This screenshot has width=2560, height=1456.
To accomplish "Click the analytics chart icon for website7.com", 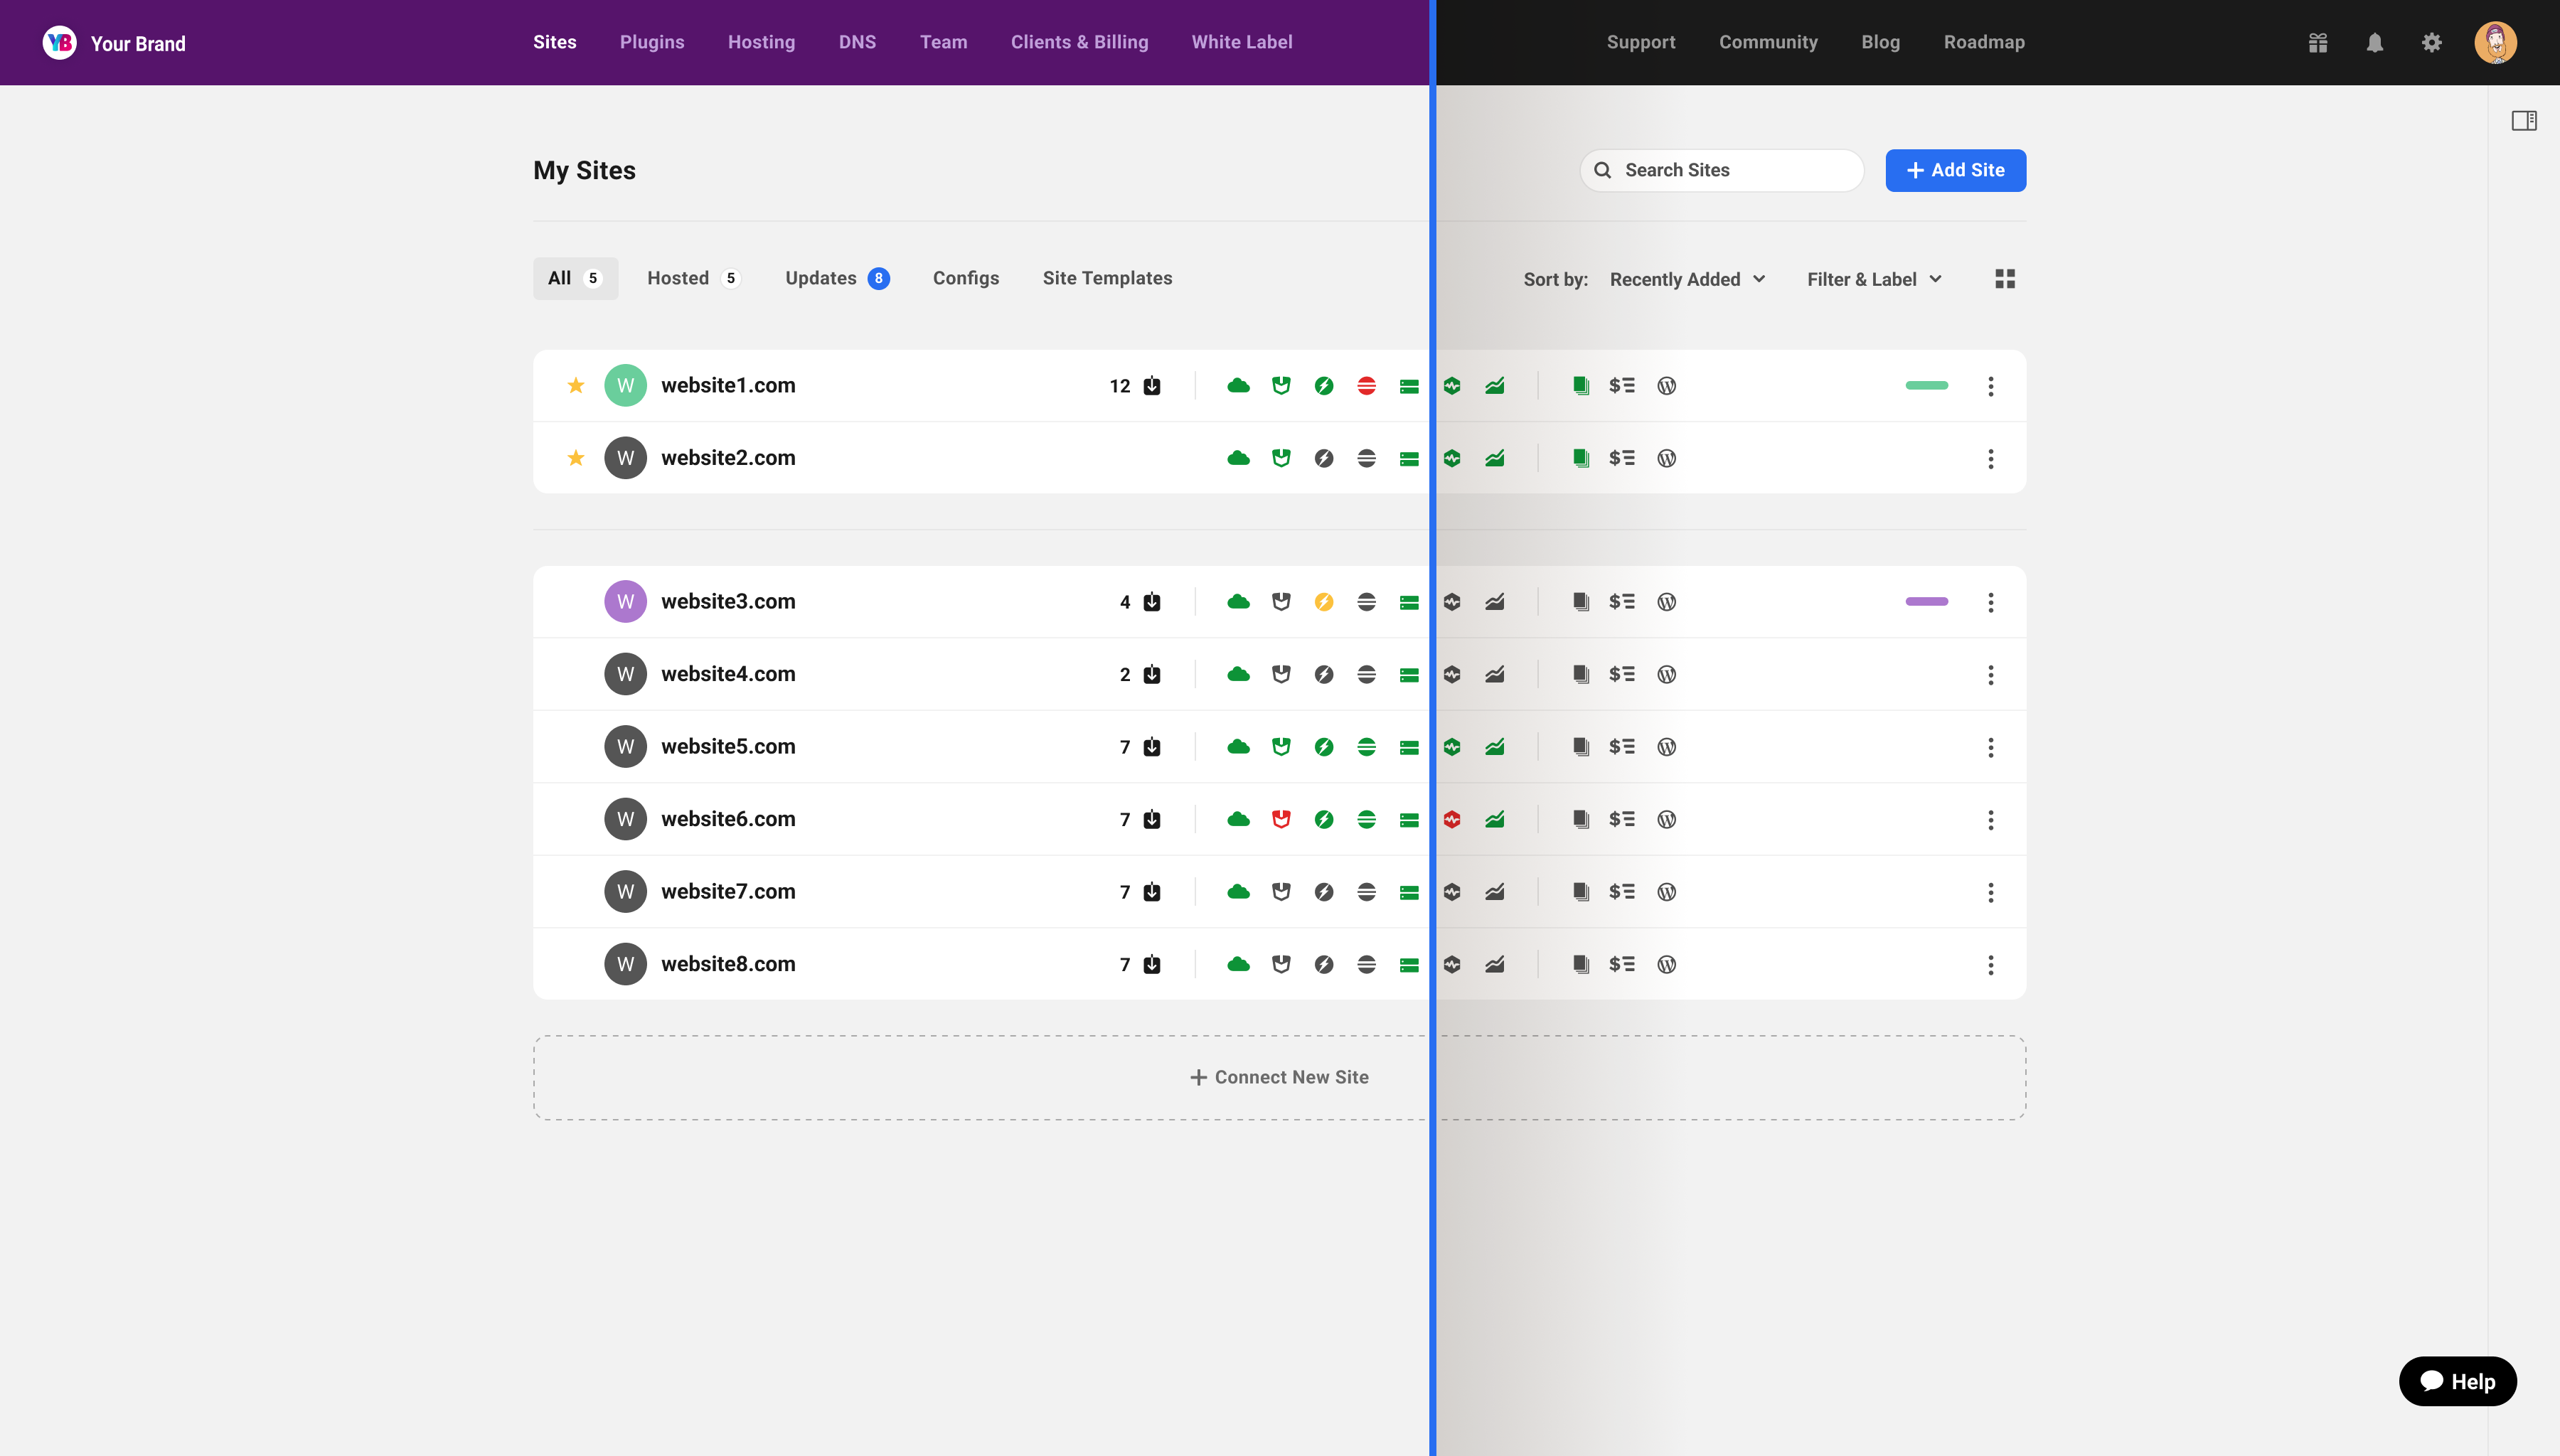I will click(1494, 892).
